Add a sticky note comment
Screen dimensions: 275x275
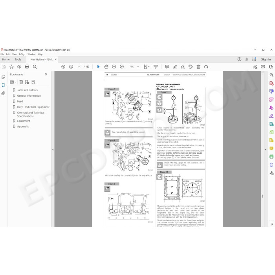(x=167, y=67)
